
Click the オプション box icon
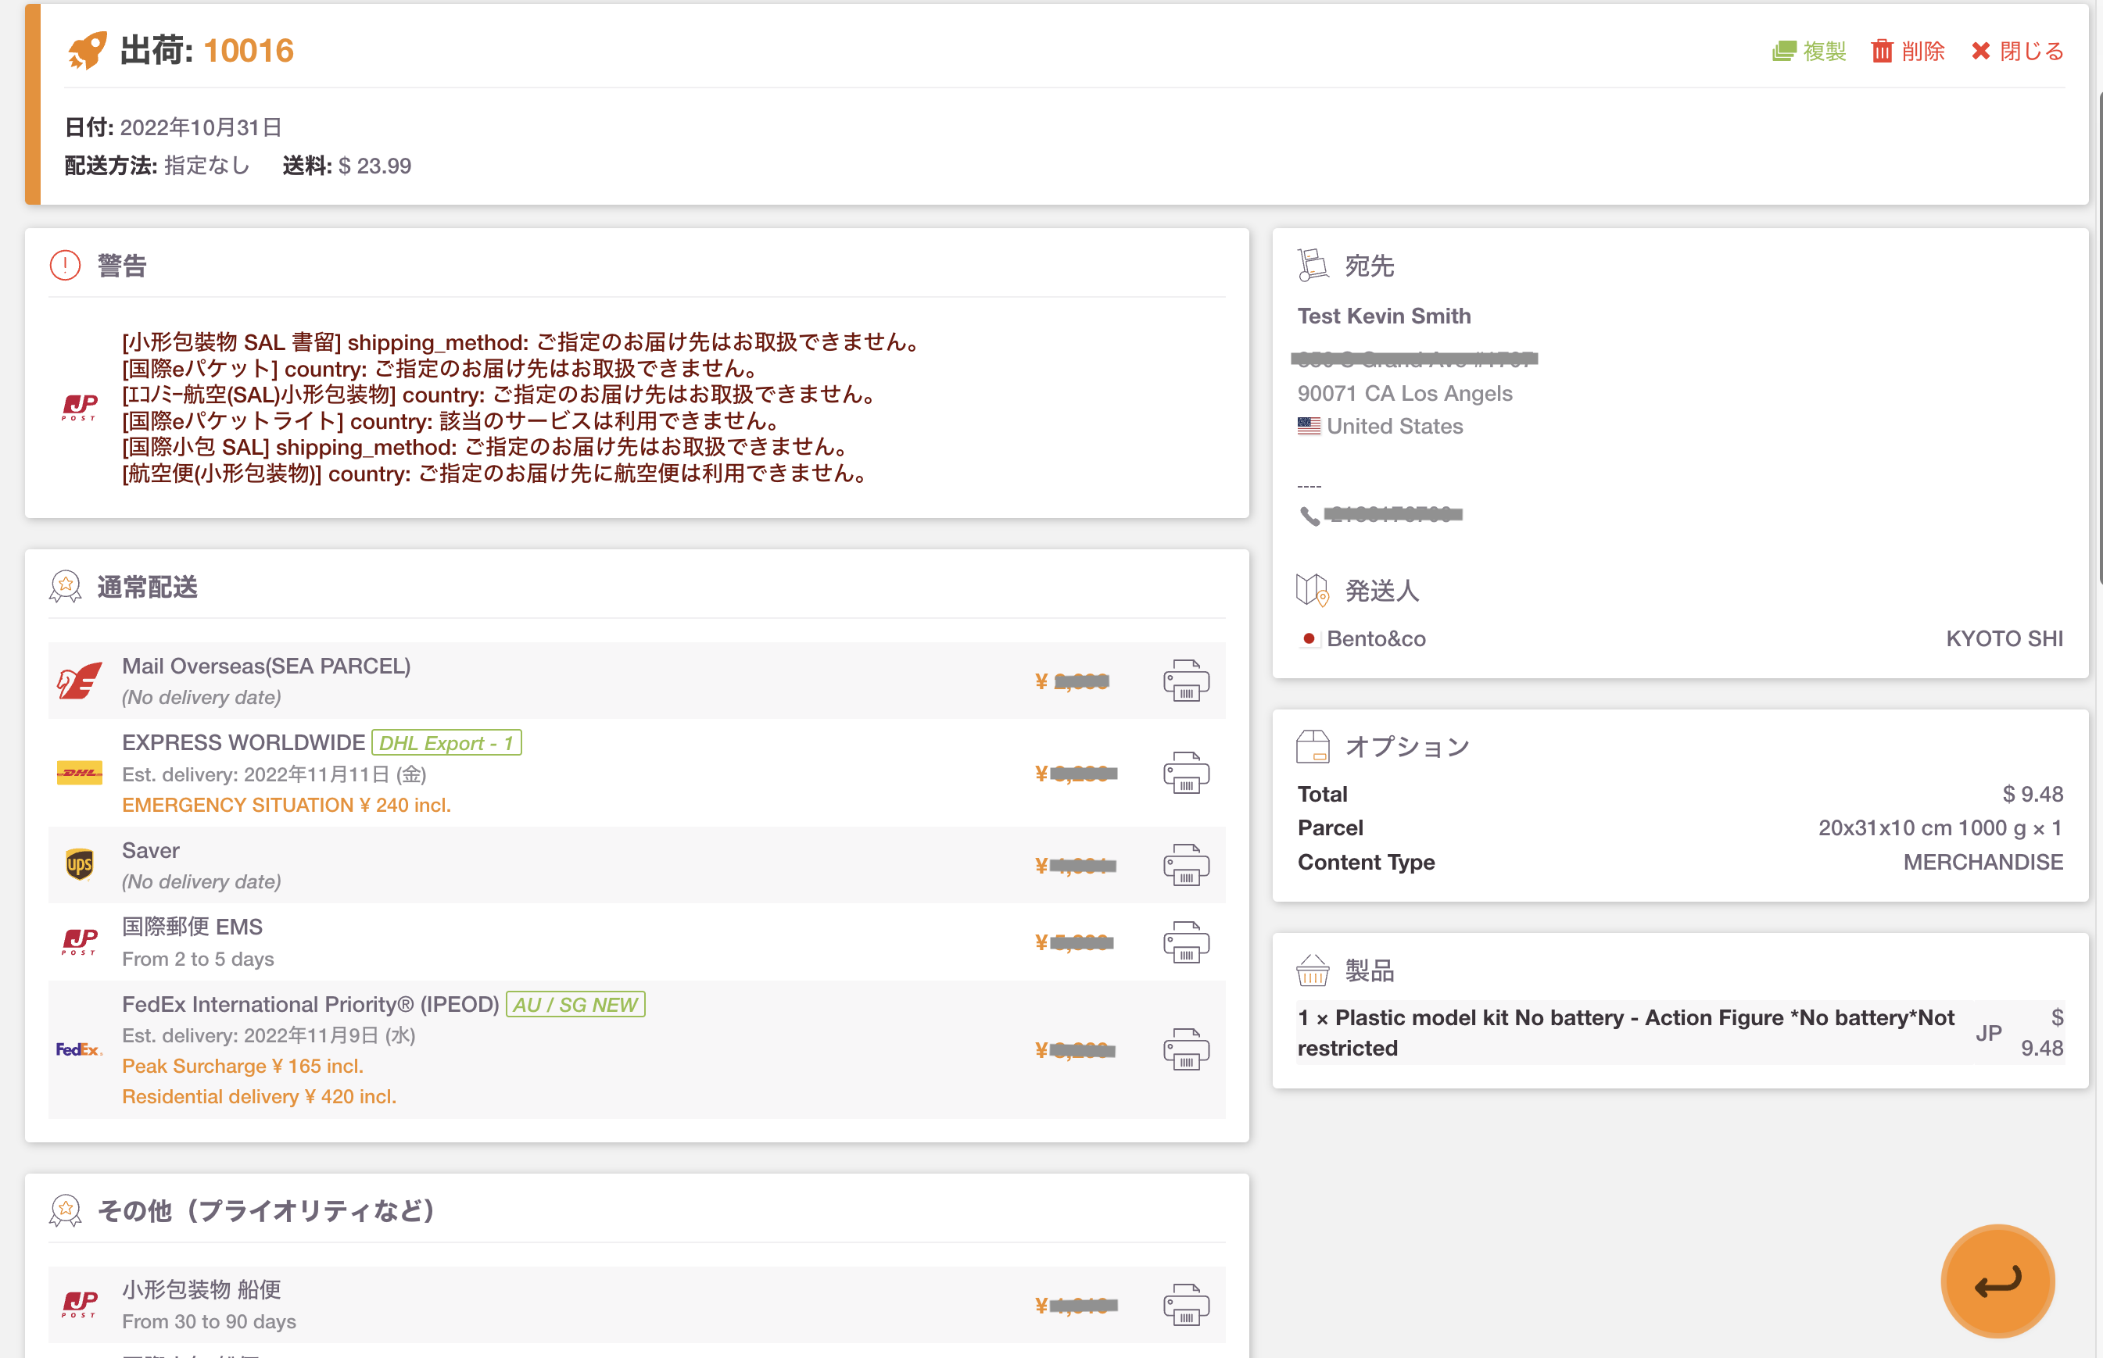1313,746
